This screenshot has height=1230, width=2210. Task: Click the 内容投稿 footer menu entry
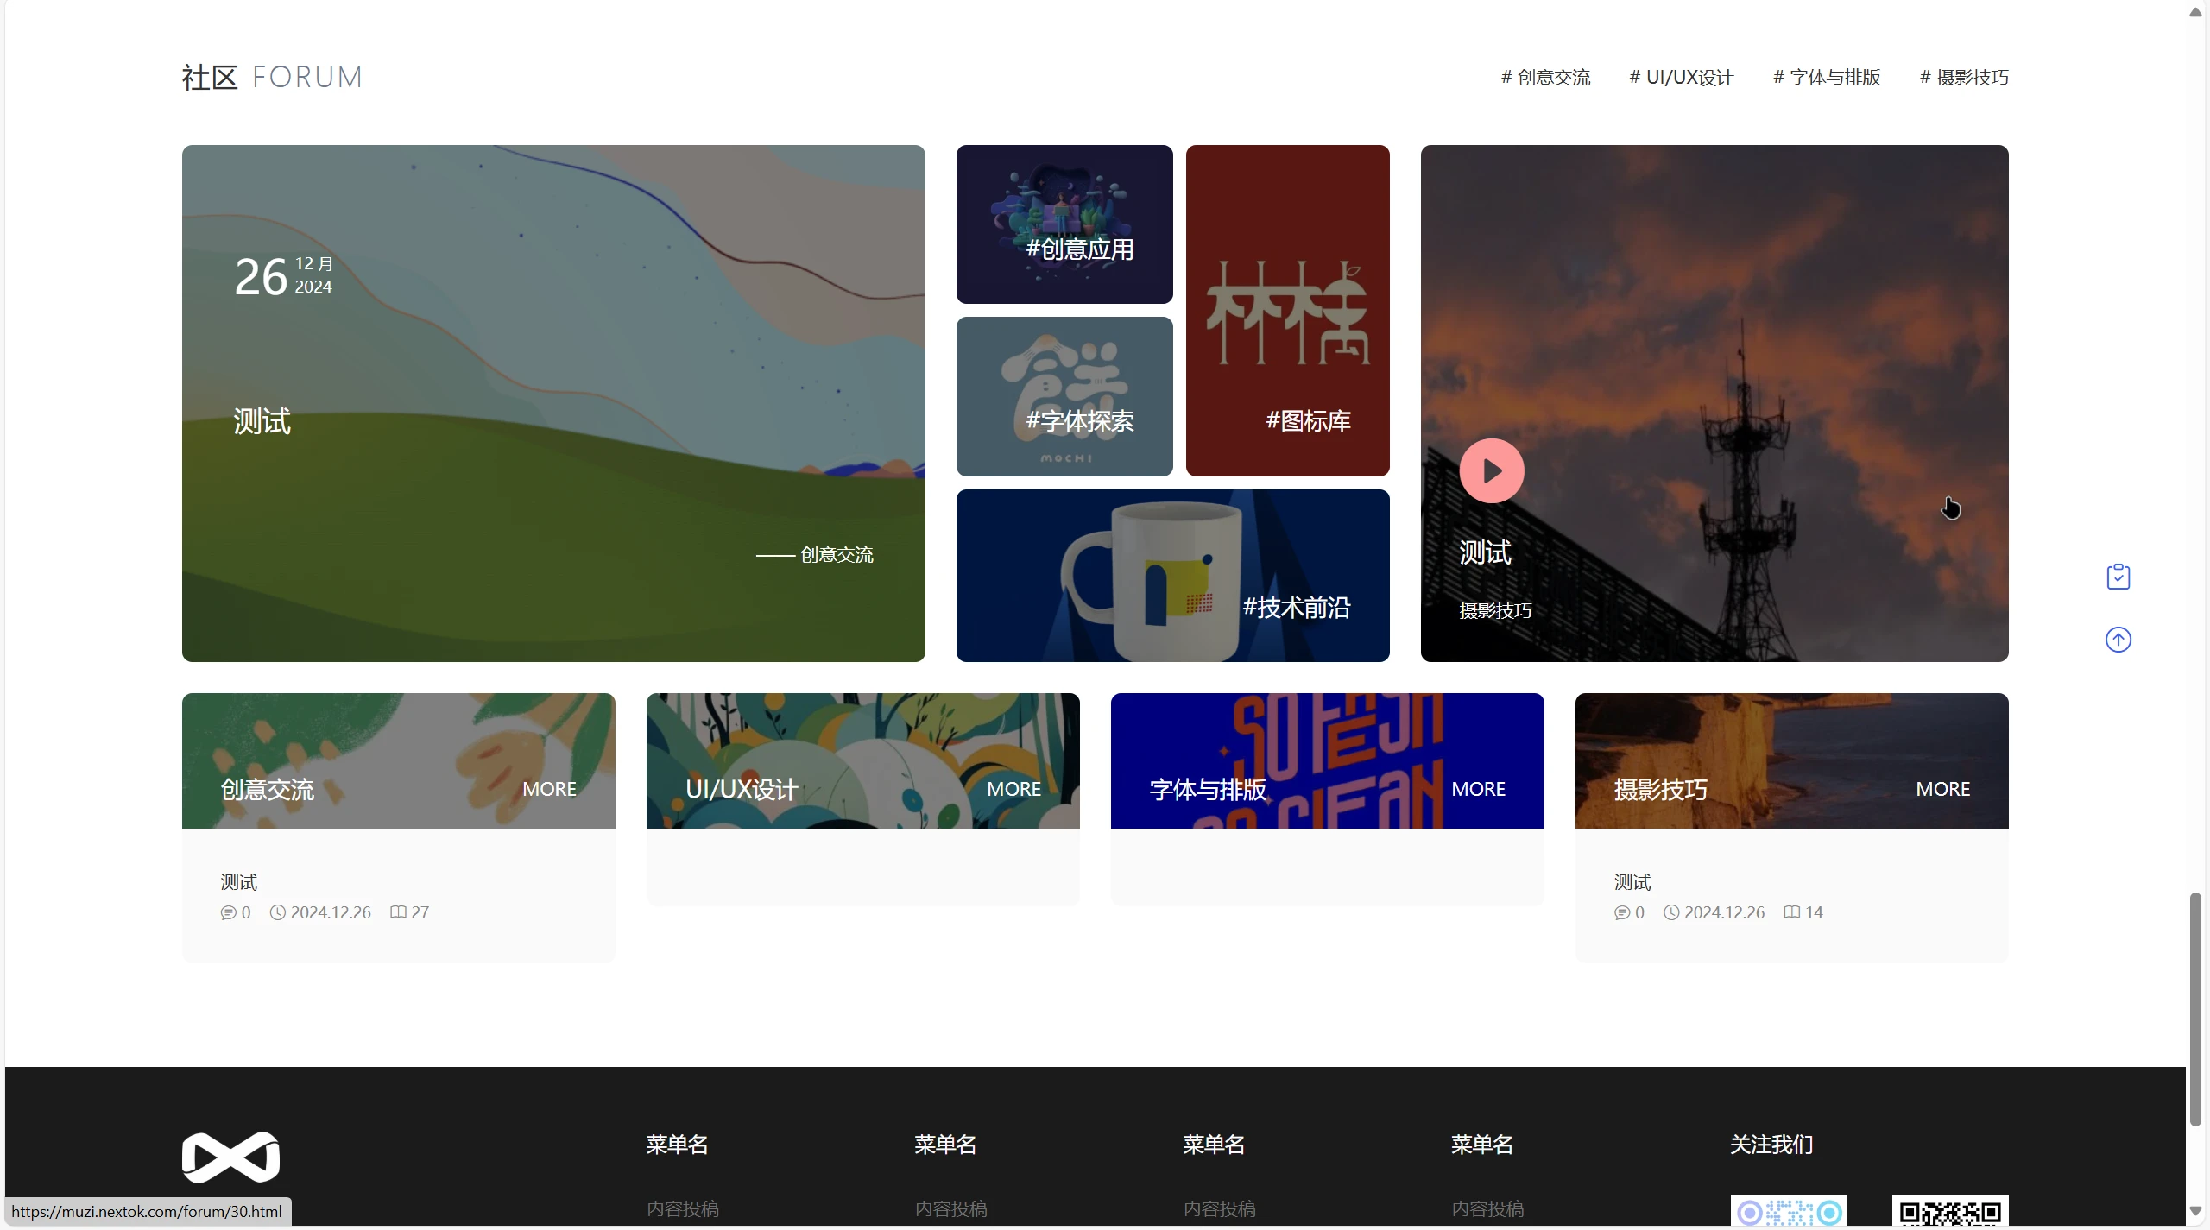coord(682,1208)
